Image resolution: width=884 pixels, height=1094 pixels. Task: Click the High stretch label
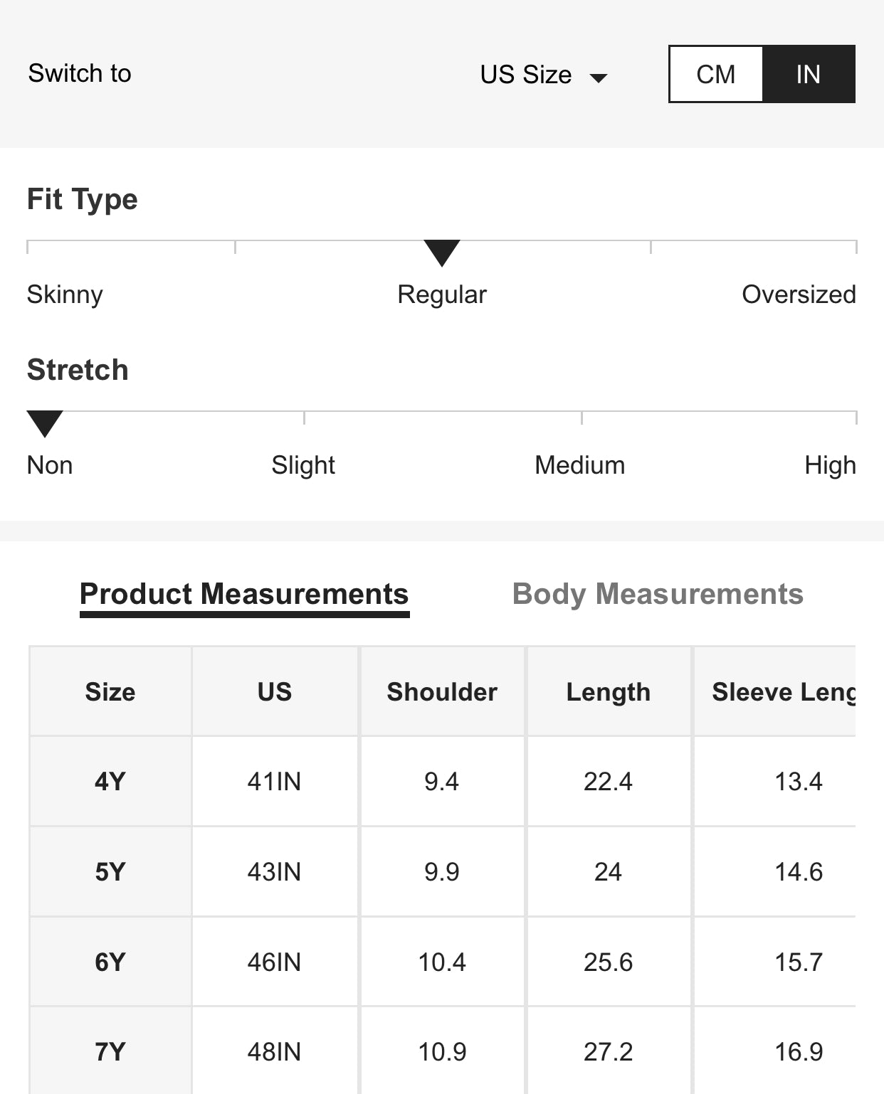pyautogui.click(x=830, y=465)
